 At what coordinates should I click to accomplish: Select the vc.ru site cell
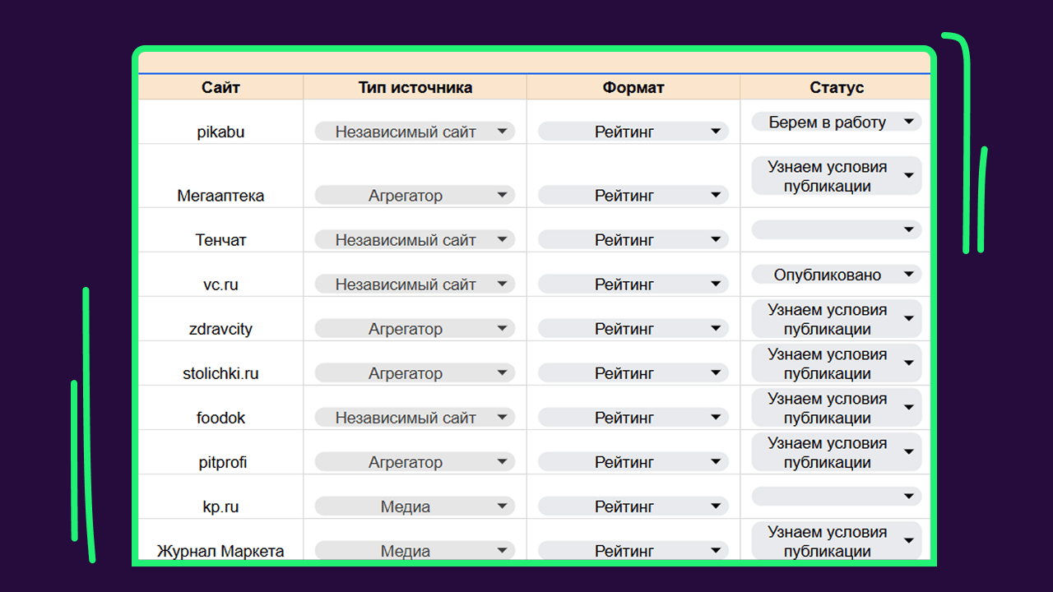(x=220, y=284)
